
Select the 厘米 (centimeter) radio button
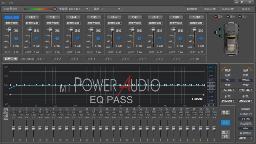228,17
